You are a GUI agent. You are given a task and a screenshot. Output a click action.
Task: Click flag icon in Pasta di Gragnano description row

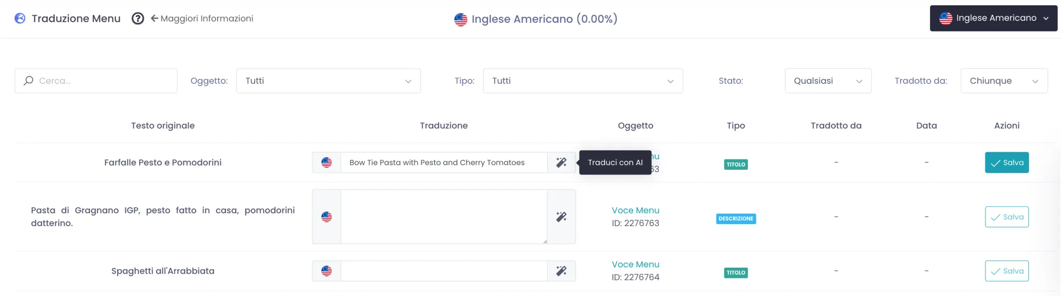(326, 217)
